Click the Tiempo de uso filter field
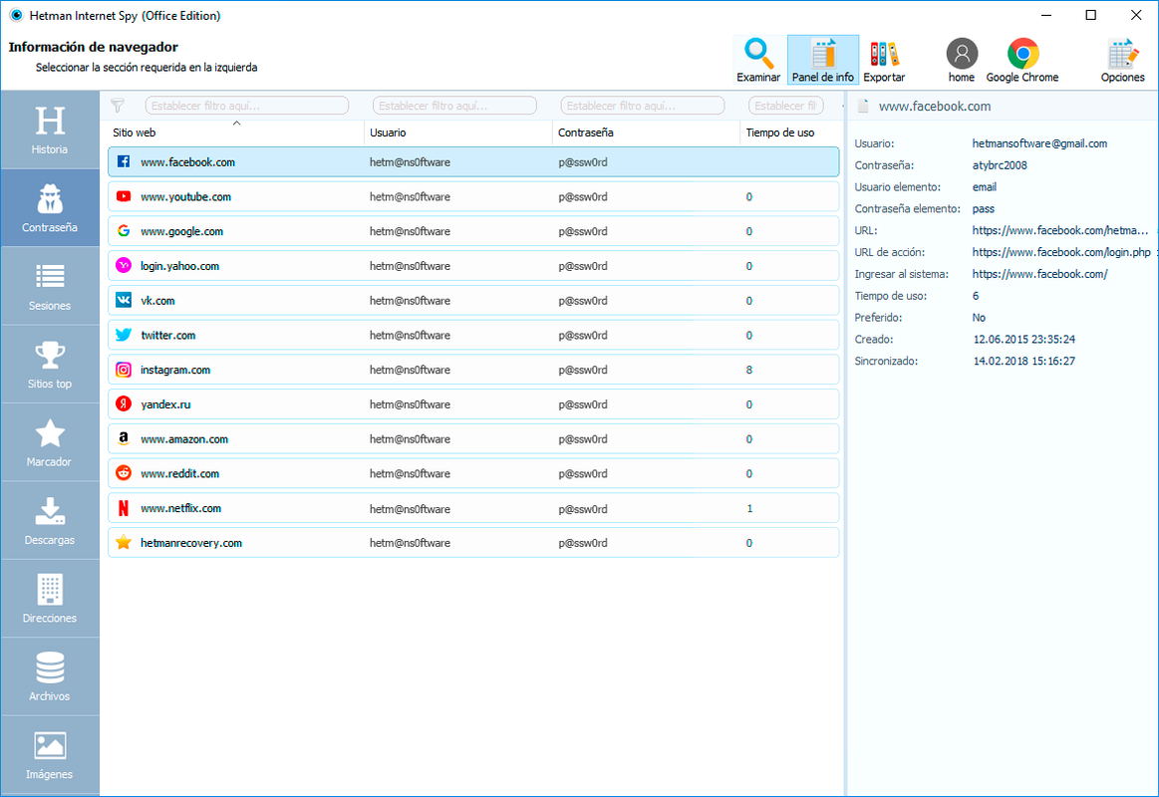The image size is (1159, 797). pyautogui.click(x=785, y=106)
